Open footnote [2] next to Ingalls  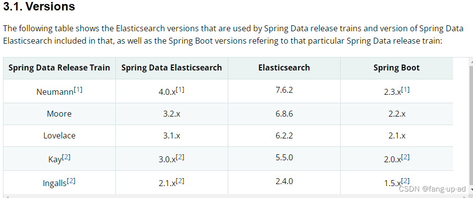[x=71, y=181]
